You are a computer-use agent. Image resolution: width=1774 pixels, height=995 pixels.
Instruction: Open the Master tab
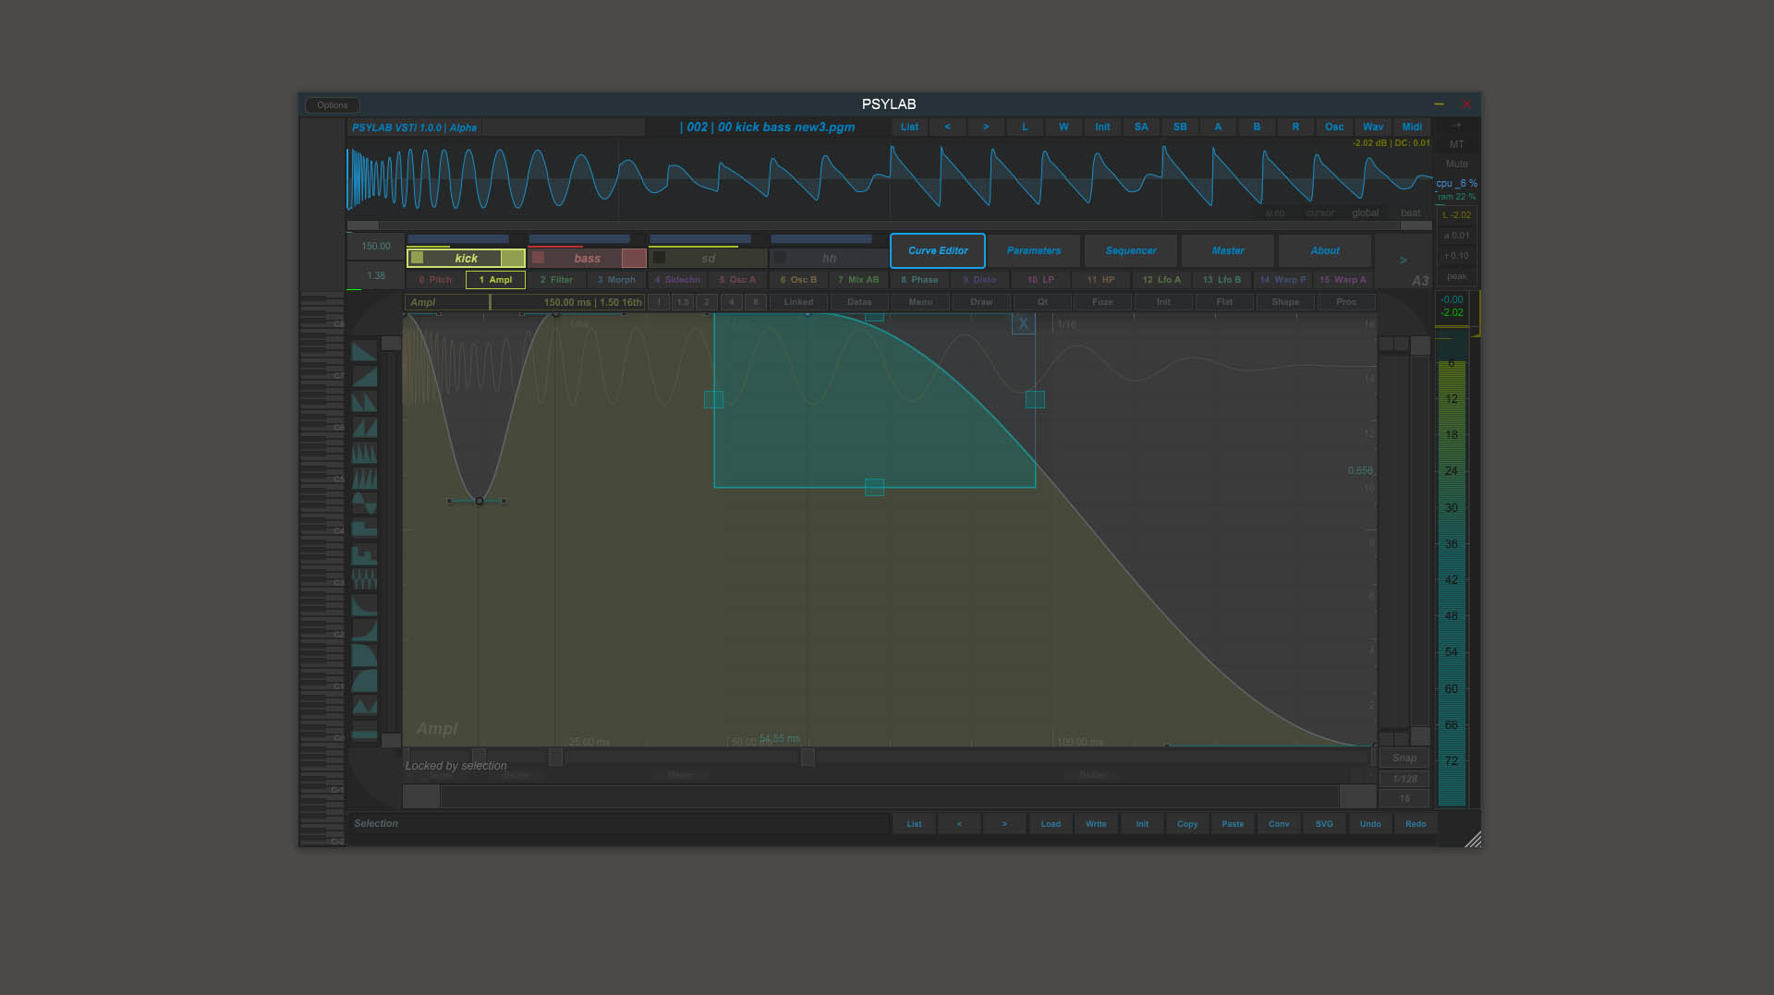(x=1228, y=250)
